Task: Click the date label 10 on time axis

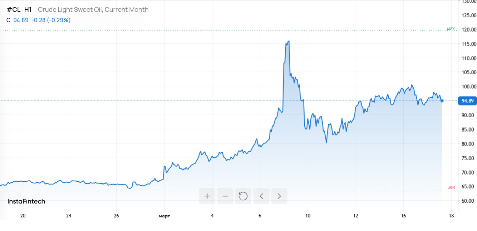Action: click(308, 216)
